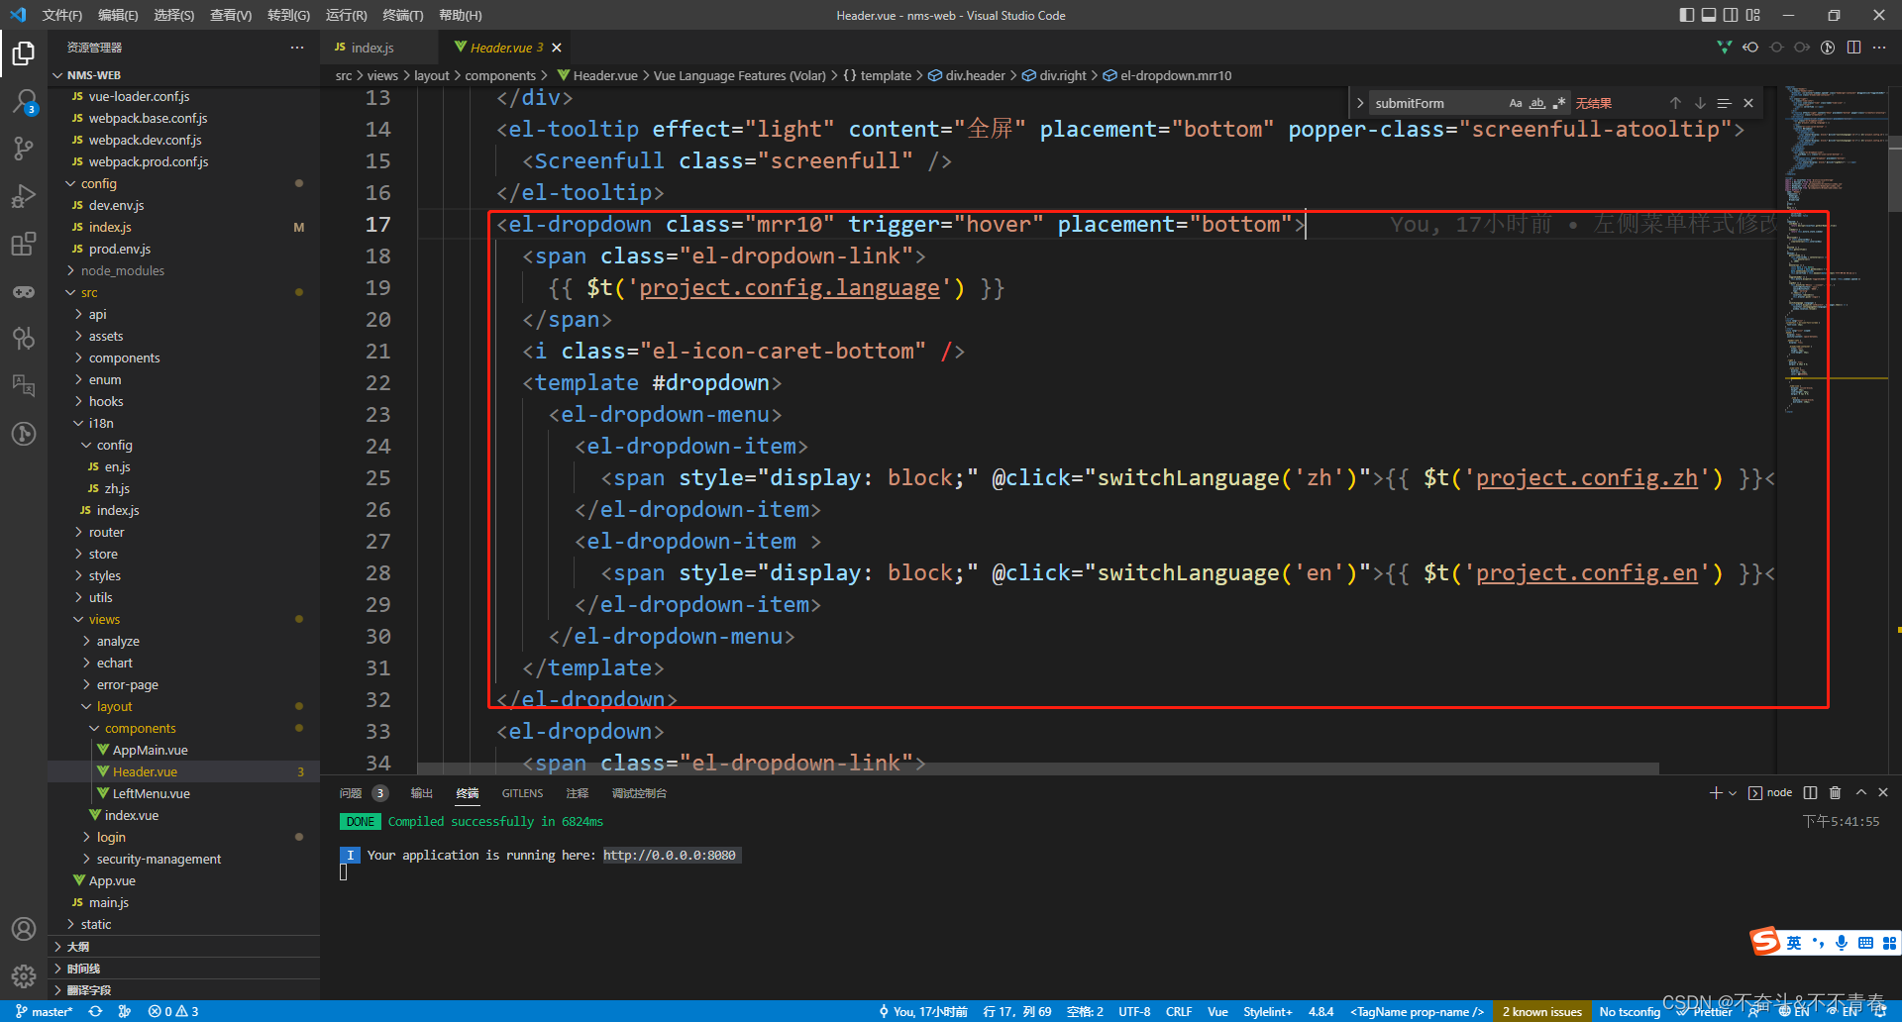Kill the terminal with trash icon
Image resolution: width=1902 pixels, height=1022 pixels.
(1835, 792)
